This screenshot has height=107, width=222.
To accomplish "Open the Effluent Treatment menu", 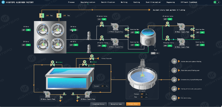I will [x=189, y=2].
